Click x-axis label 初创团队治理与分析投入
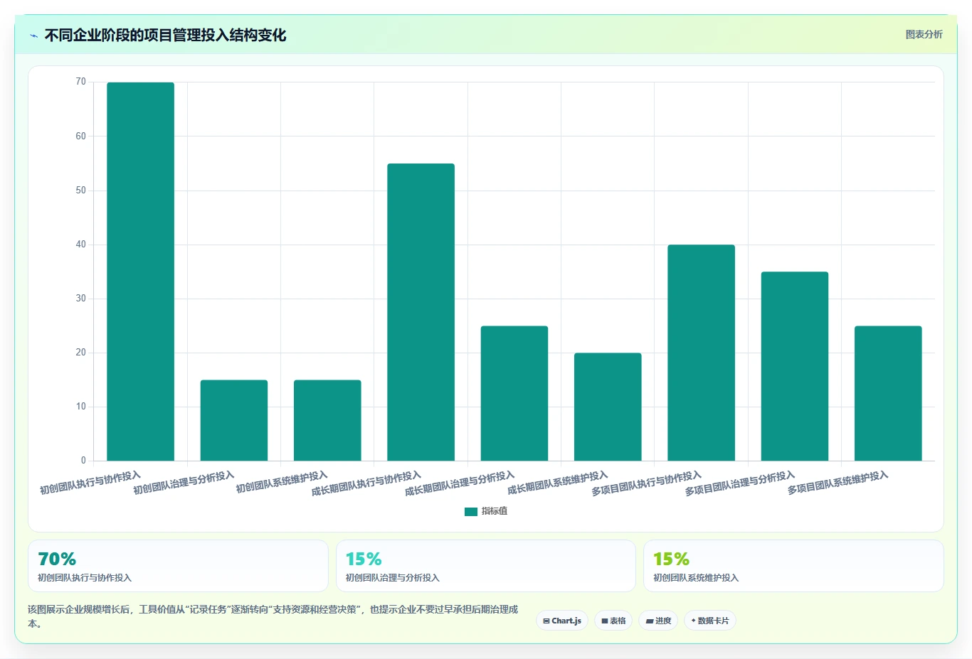 tap(184, 483)
